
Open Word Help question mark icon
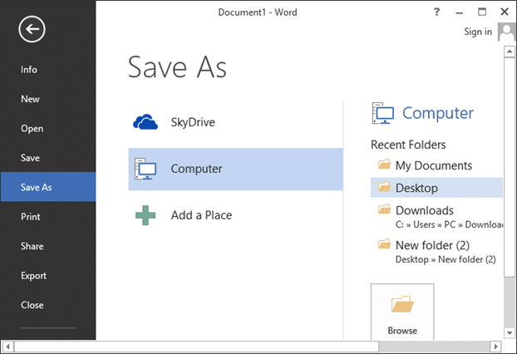pyautogui.click(x=436, y=12)
